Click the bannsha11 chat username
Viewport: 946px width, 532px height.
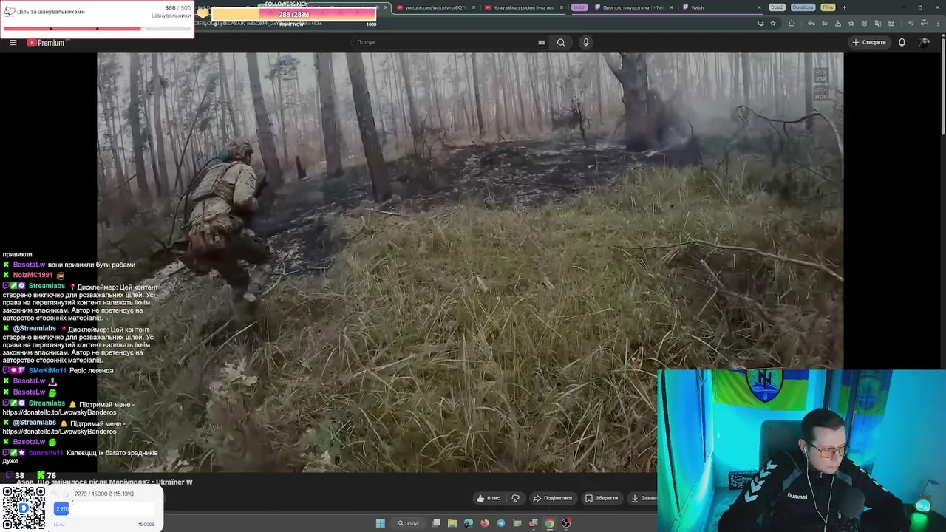coord(46,452)
